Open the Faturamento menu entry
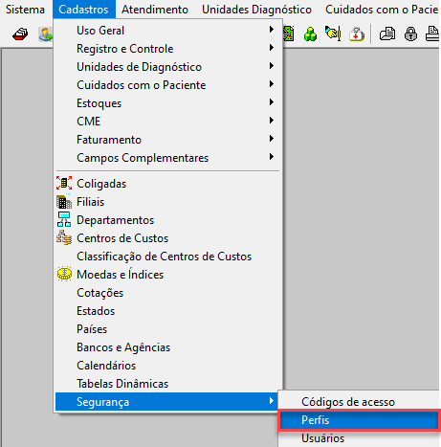 [x=167, y=140]
